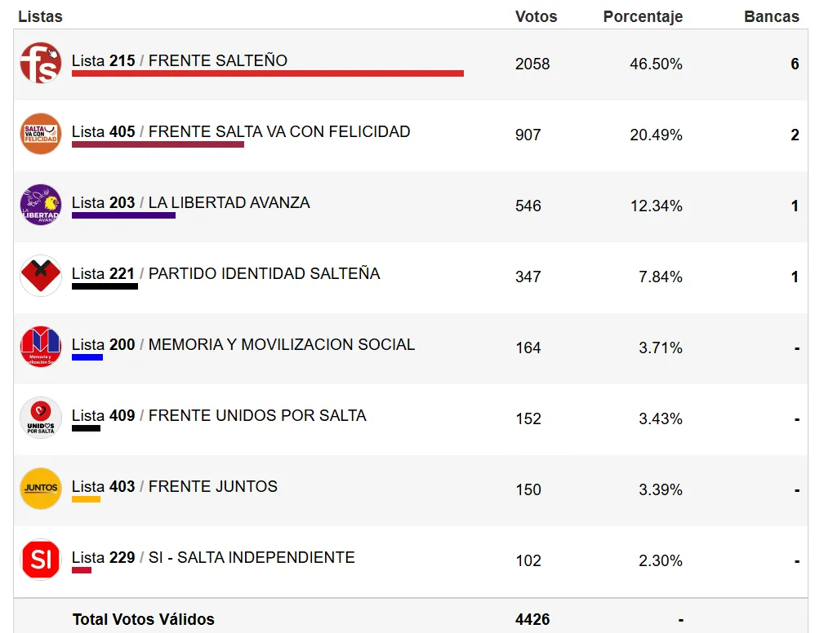Click the red SI Salta Independiente logo

pyautogui.click(x=41, y=560)
